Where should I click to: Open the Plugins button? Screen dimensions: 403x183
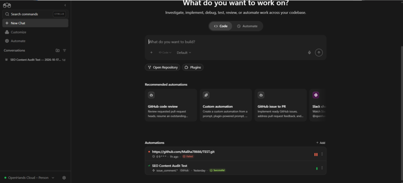pyautogui.click(x=193, y=67)
